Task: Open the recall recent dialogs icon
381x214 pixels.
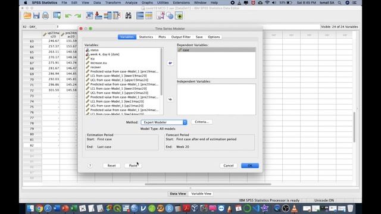Action: (57, 16)
